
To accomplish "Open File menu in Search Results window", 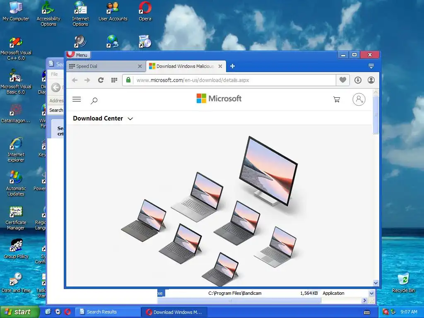I will point(54,74).
